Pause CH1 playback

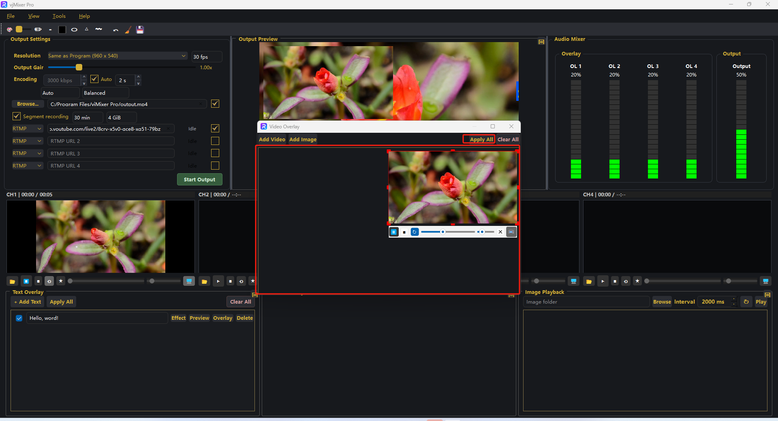coord(26,281)
